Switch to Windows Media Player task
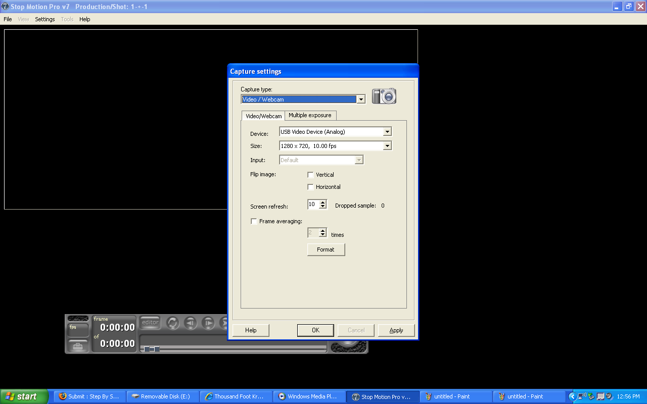 [308, 396]
